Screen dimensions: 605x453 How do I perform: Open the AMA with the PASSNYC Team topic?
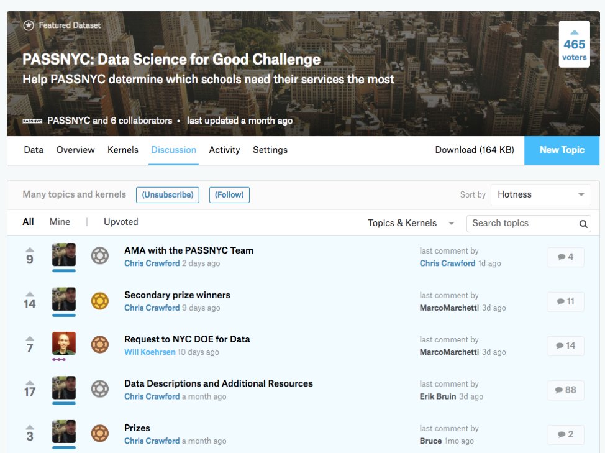[x=189, y=250]
